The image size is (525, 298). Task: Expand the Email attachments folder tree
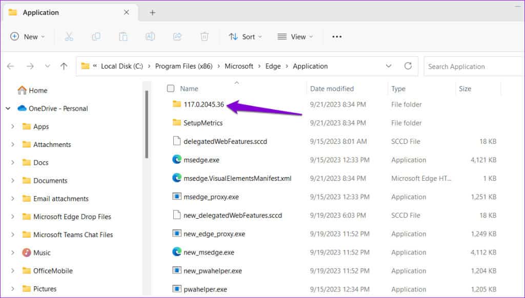(x=13, y=199)
